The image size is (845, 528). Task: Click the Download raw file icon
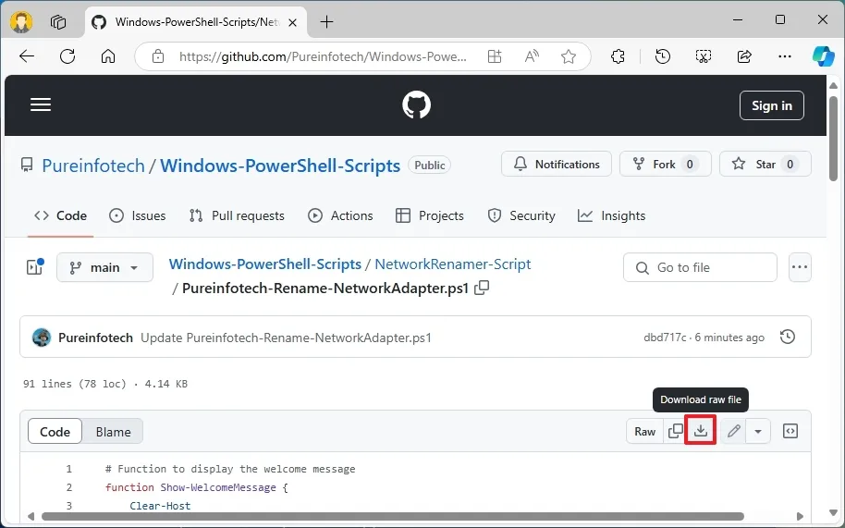tap(701, 431)
